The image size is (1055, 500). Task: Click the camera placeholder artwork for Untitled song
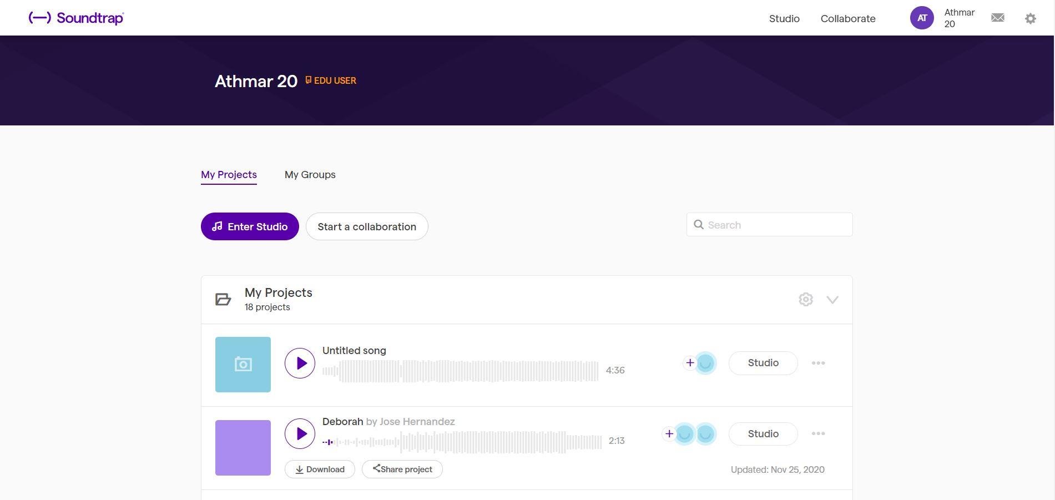click(x=243, y=364)
